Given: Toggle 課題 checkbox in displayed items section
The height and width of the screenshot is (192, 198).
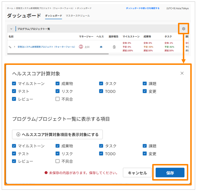Looking at the screenshot, I should point(144,146).
